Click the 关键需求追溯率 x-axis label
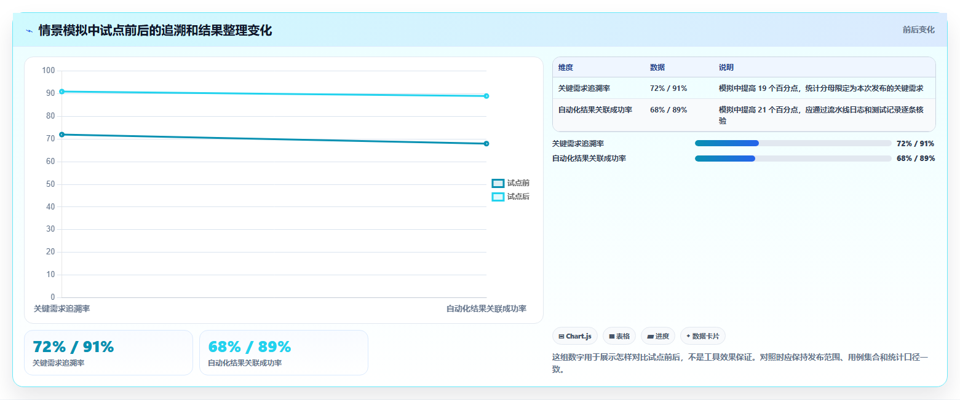The height and width of the screenshot is (400, 960). click(x=61, y=308)
